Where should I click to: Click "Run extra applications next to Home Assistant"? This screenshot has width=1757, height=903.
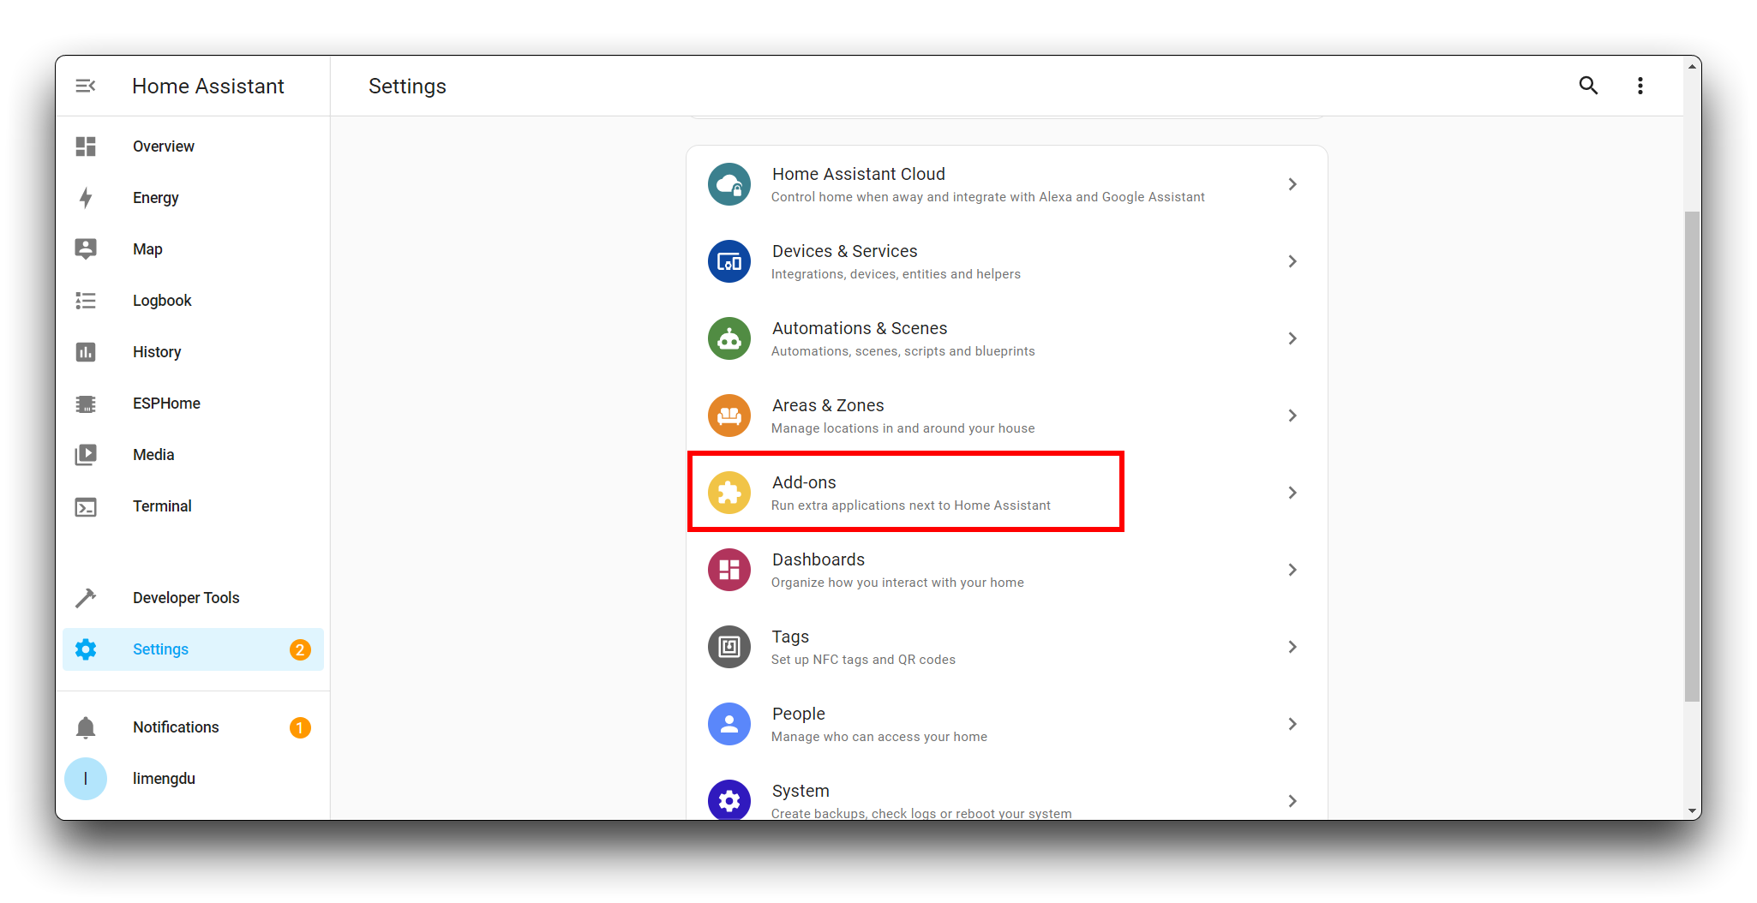tap(910, 505)
